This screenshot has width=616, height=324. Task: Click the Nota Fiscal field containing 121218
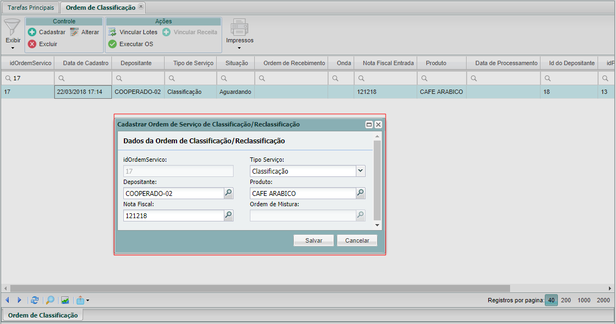(174, 215)
